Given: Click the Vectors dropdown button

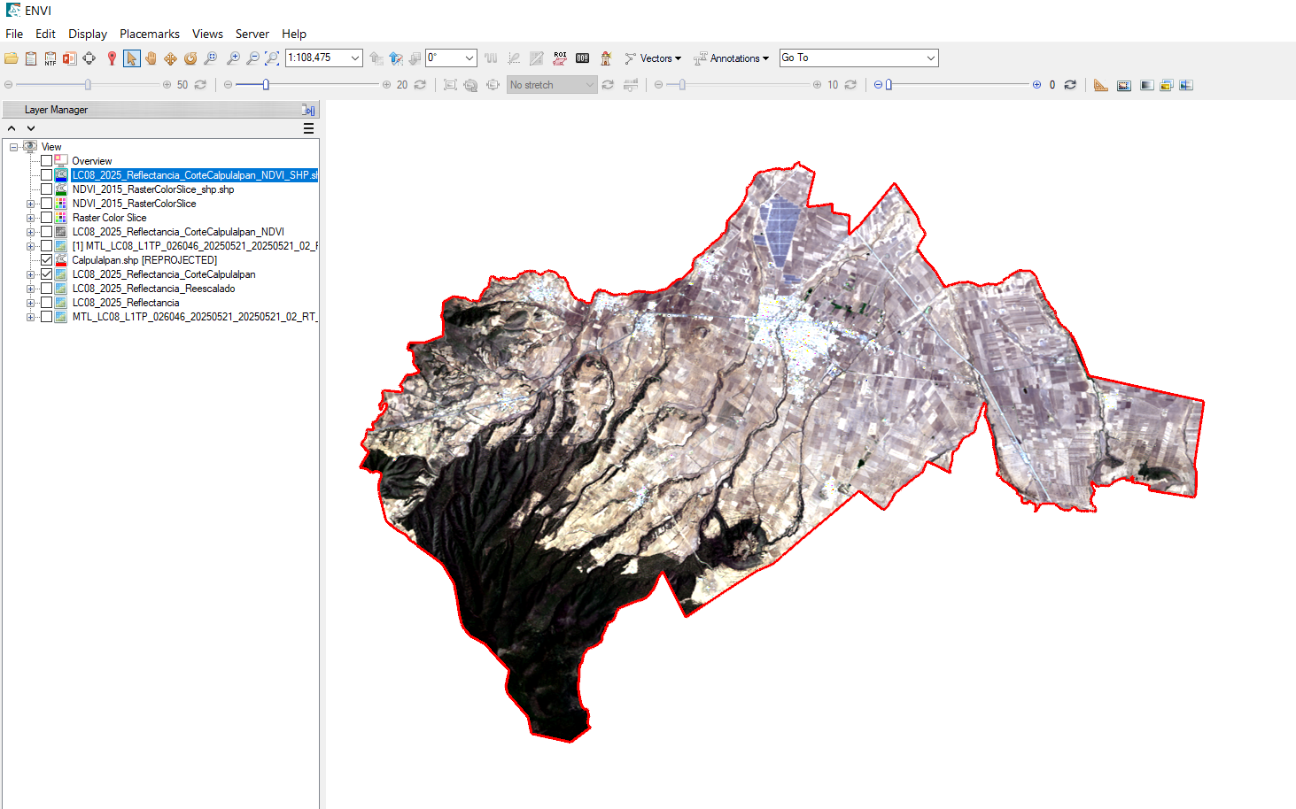Looking at the screenshot, I should [654, 58].
